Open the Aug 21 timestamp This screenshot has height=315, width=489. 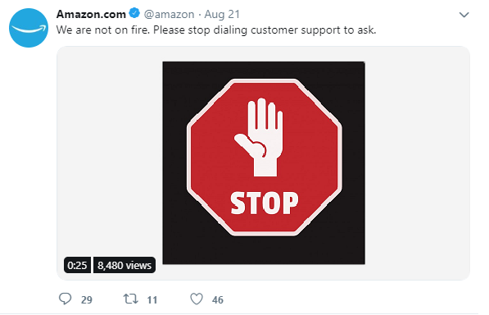tap(222, 15)
